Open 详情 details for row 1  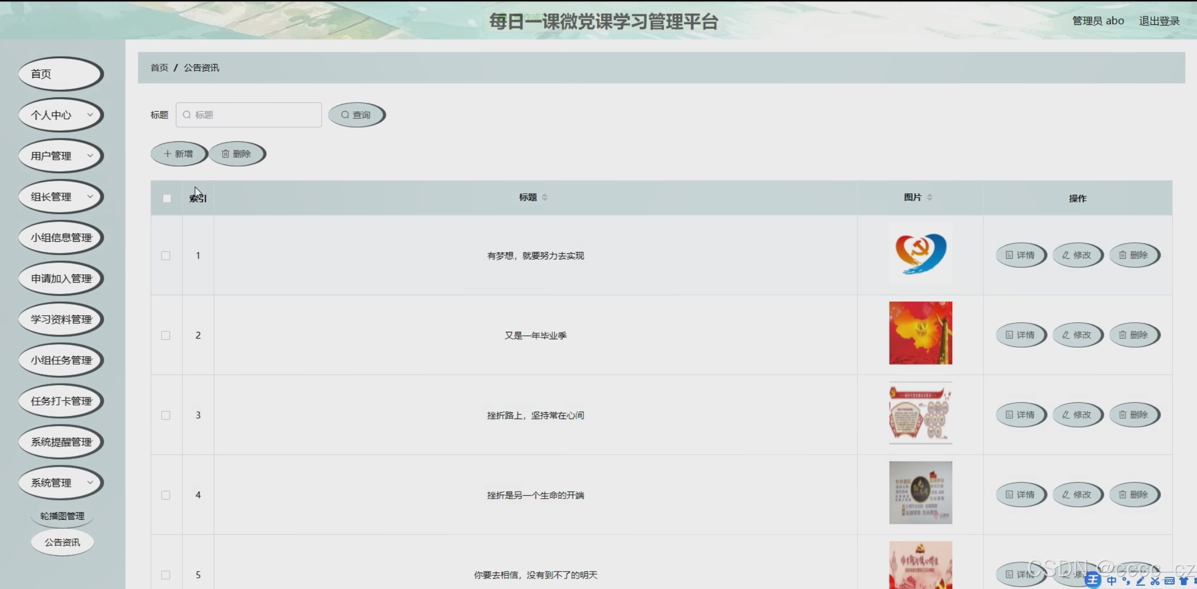(x=1021, y=255)
